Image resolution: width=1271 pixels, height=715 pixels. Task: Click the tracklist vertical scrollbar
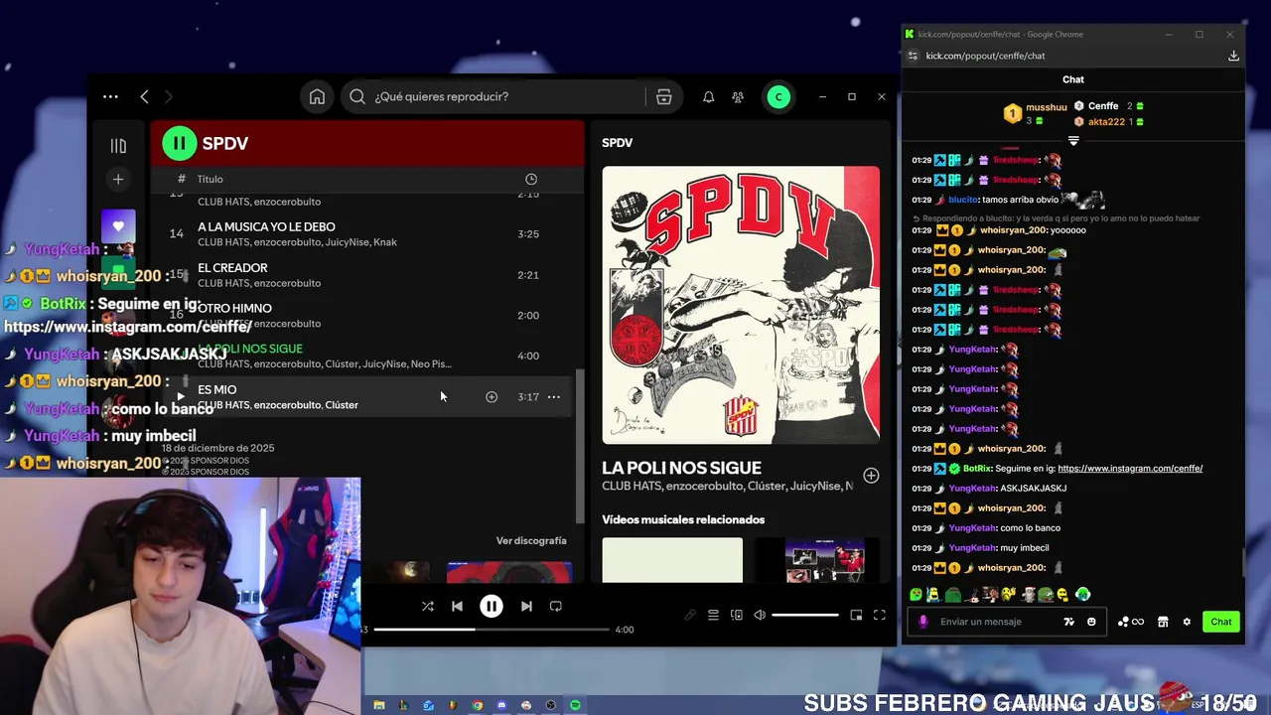click(580, 447)
